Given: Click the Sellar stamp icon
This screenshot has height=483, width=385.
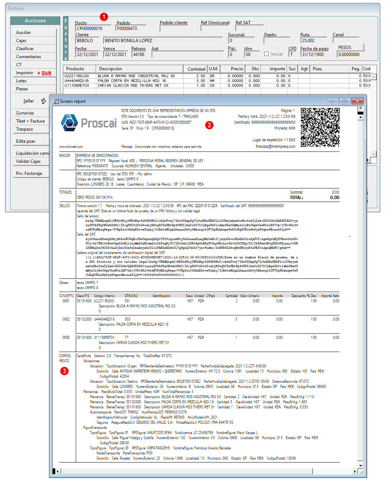Looking at the screenshot, I should [x=43, y=101].
